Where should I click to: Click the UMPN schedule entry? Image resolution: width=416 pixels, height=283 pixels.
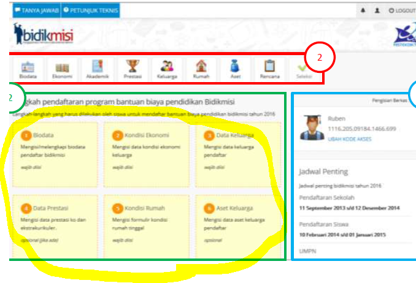coord(307,251)
